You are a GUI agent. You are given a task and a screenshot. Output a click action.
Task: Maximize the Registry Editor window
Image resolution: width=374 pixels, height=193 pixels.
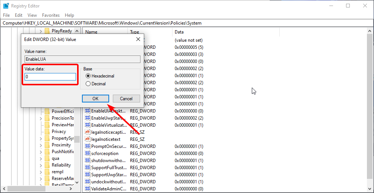coord(348,6)
